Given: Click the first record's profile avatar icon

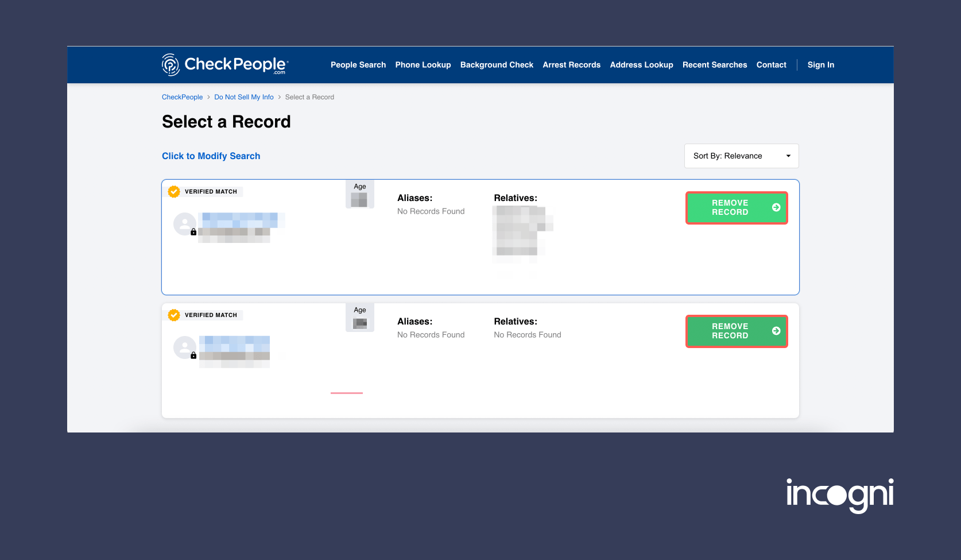Looking at the screenshot, I should 184,224.
